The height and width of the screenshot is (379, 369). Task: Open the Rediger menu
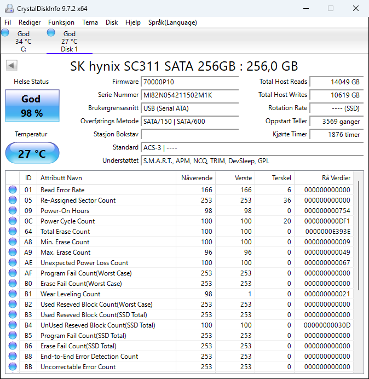pyautogui.click(x=30, y=22)
